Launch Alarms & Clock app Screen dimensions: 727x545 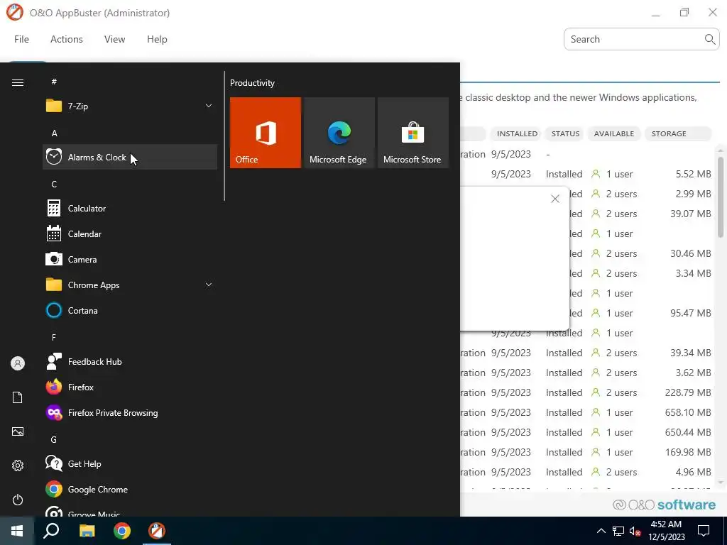130,157
